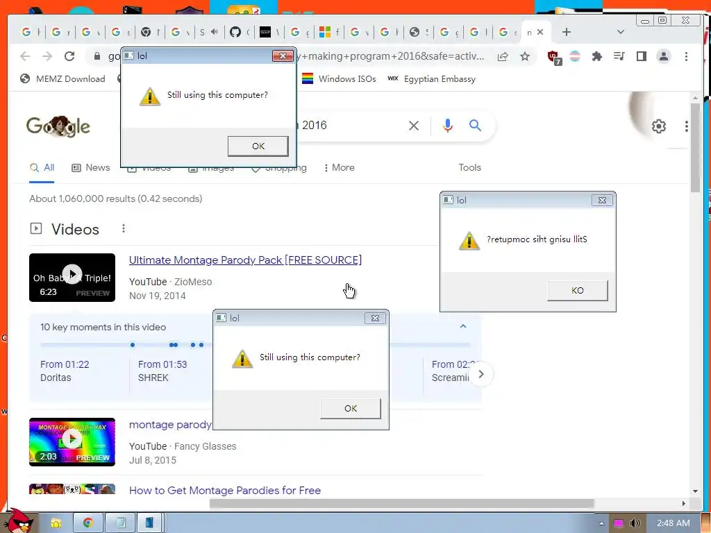Reload the page in Chrome
Image resolution: width=711 pixels, height=533 pixels.
[69, 56]
